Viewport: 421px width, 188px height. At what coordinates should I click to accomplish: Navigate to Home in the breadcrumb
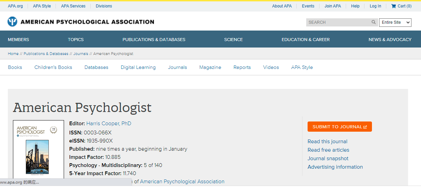point(13,54)
